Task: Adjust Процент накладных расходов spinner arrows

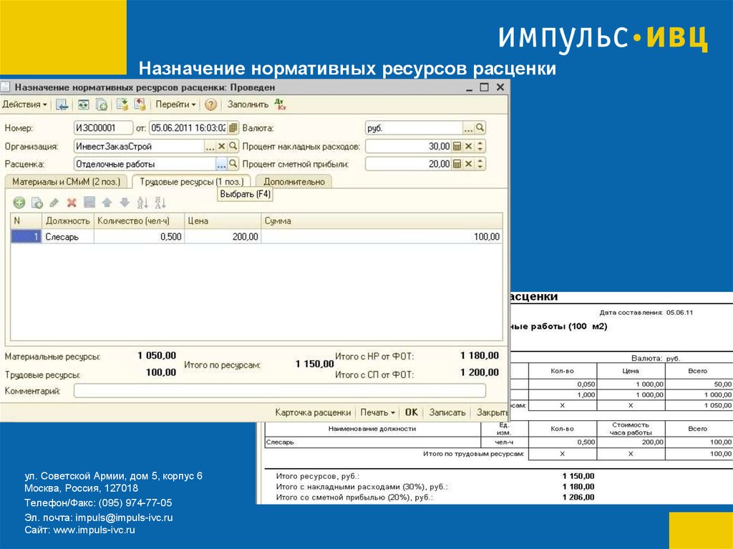Action: (480, 146)
